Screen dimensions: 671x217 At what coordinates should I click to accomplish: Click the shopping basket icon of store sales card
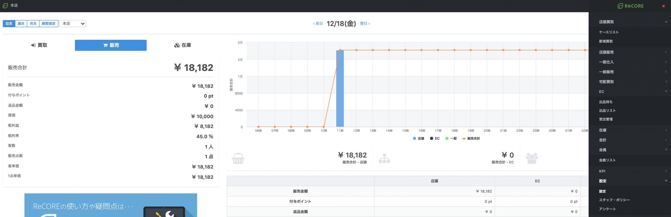click(238, 158)
